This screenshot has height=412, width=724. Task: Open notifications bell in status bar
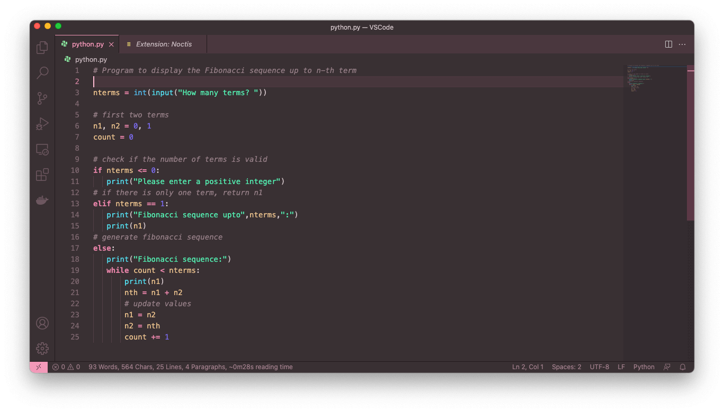pyautogui.click(x=683, y=367)
